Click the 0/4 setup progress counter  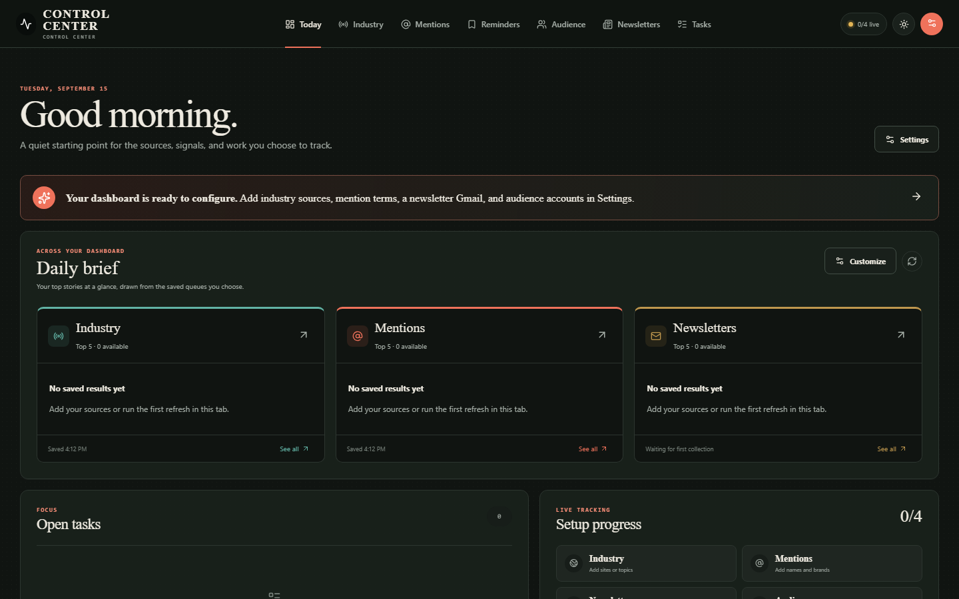[x=911, y=516]
